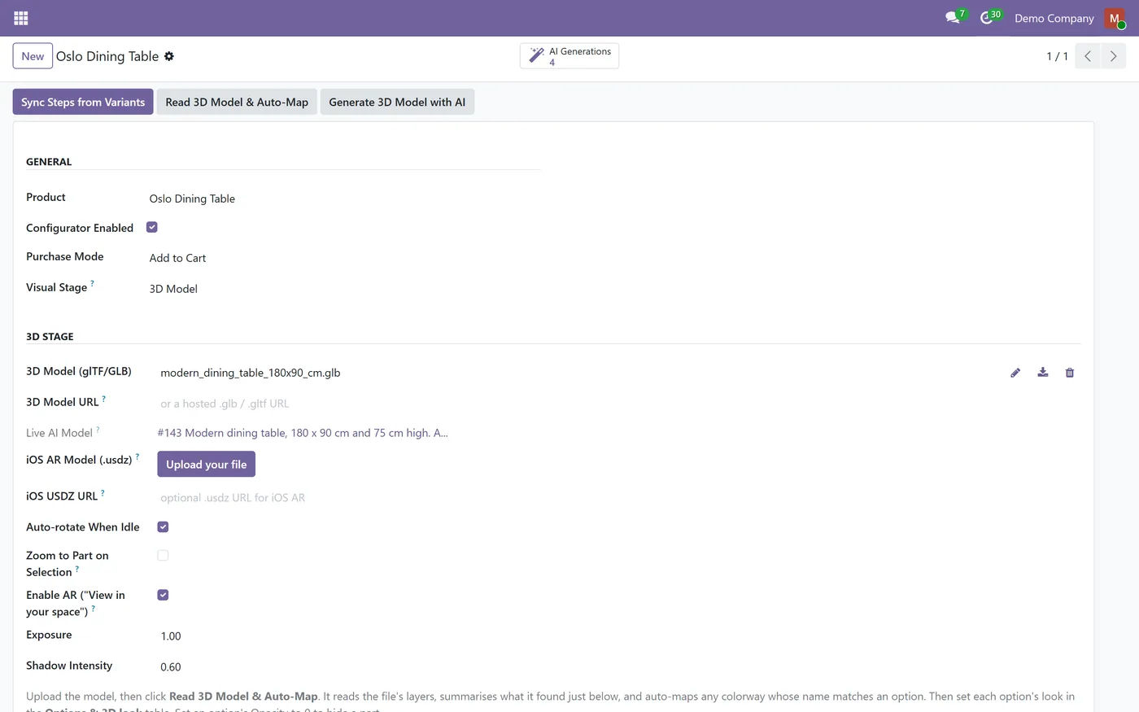Screen dimensions: 1139x712
Task: Open the activities clock icon
Action: [987, 18]
